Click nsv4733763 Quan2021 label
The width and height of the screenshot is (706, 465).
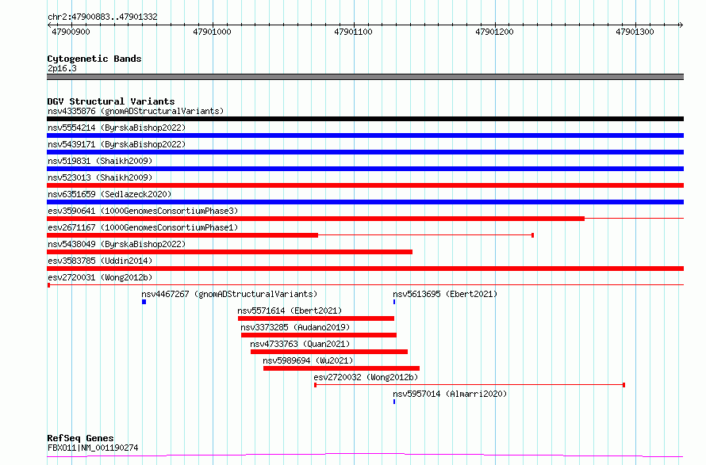(300, 344)
